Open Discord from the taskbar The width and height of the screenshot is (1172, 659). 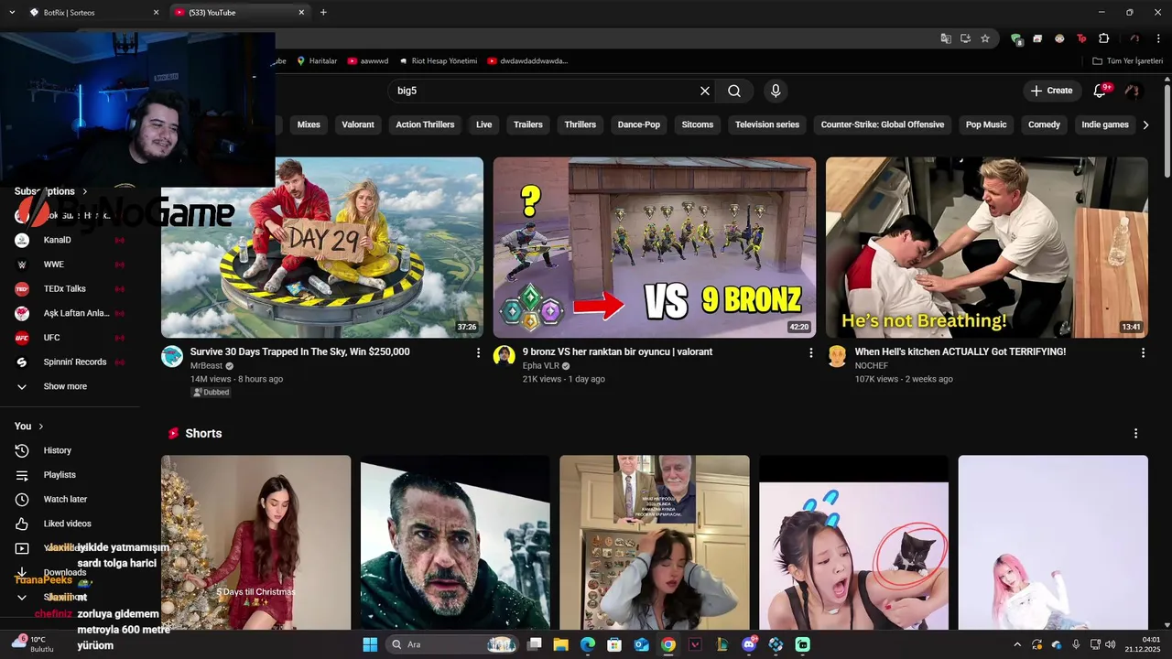(749, 644)
